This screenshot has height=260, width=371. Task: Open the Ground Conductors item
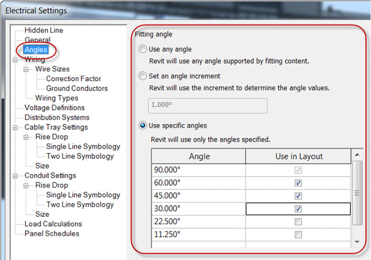(77, 88)
